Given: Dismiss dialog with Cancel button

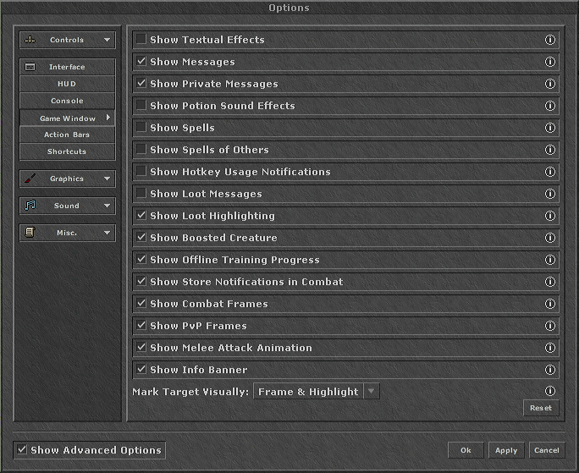Looking at the screenshot, I should tap(547, 450).
